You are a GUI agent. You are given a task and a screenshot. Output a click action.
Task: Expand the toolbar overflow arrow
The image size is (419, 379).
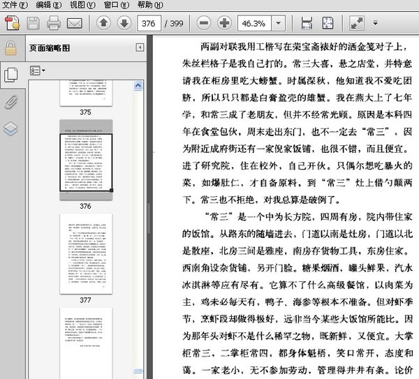tap(375, 24)
